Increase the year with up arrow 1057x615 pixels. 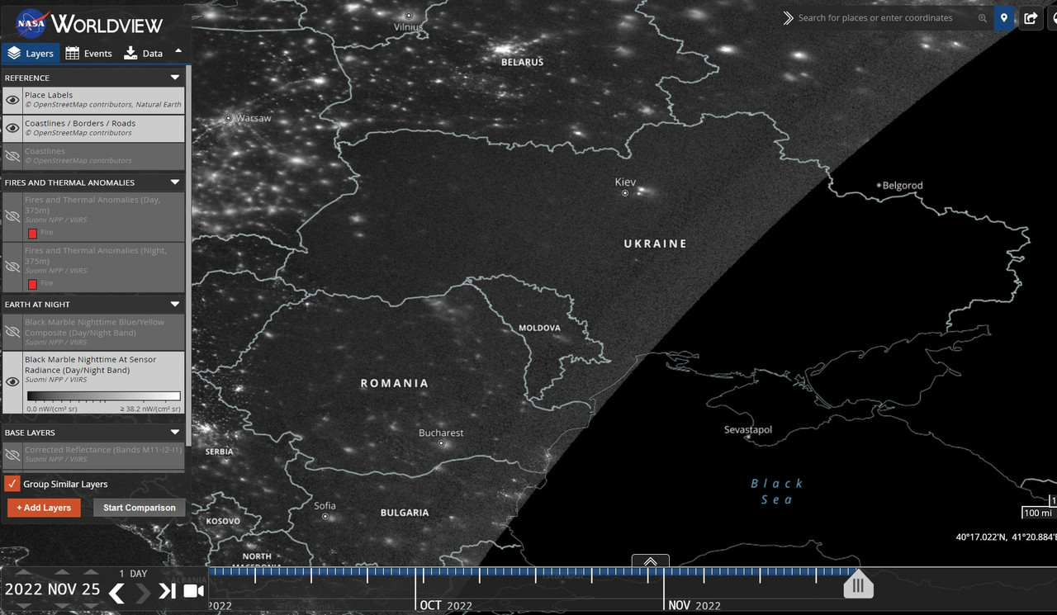23,572
